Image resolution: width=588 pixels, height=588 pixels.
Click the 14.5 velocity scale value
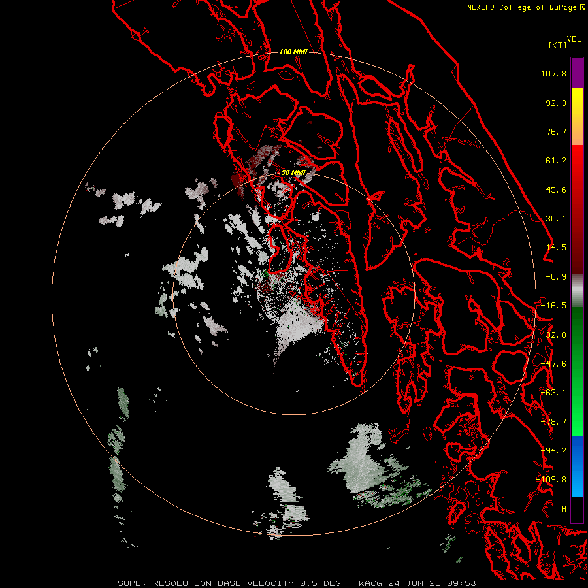click(x=556, y=248)
